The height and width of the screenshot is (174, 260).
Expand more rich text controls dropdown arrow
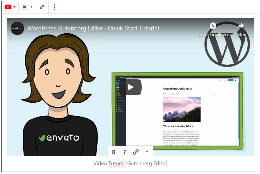coord(147,152)
